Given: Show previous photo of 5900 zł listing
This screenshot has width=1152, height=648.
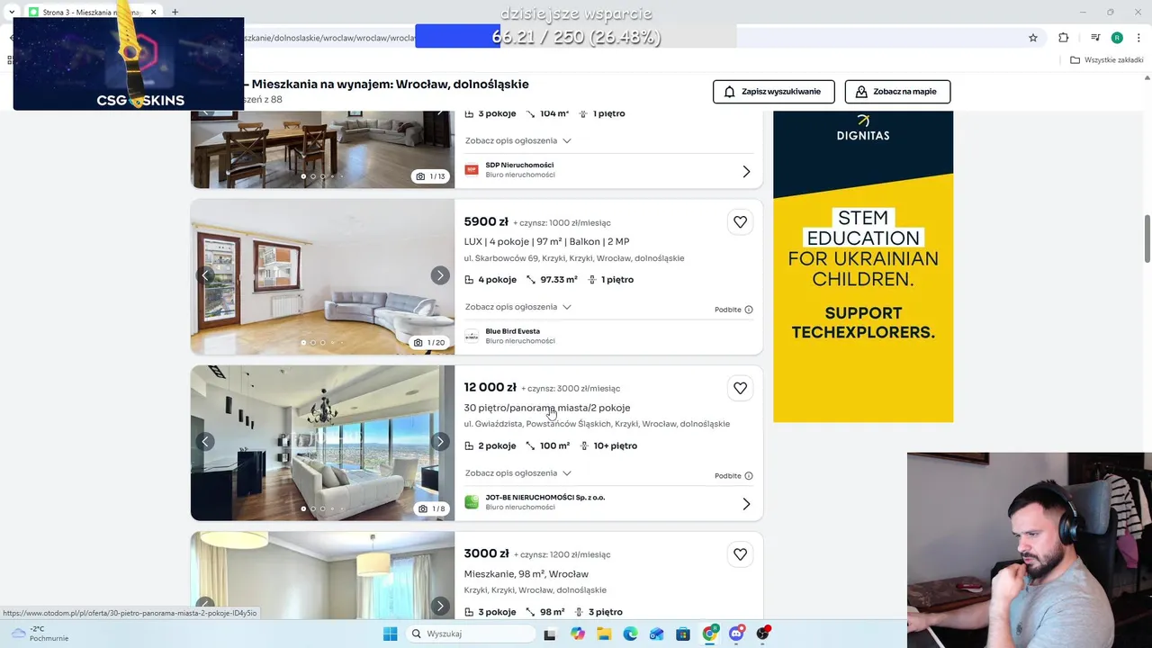Looking at the screenshot, I should click(205, 275).
